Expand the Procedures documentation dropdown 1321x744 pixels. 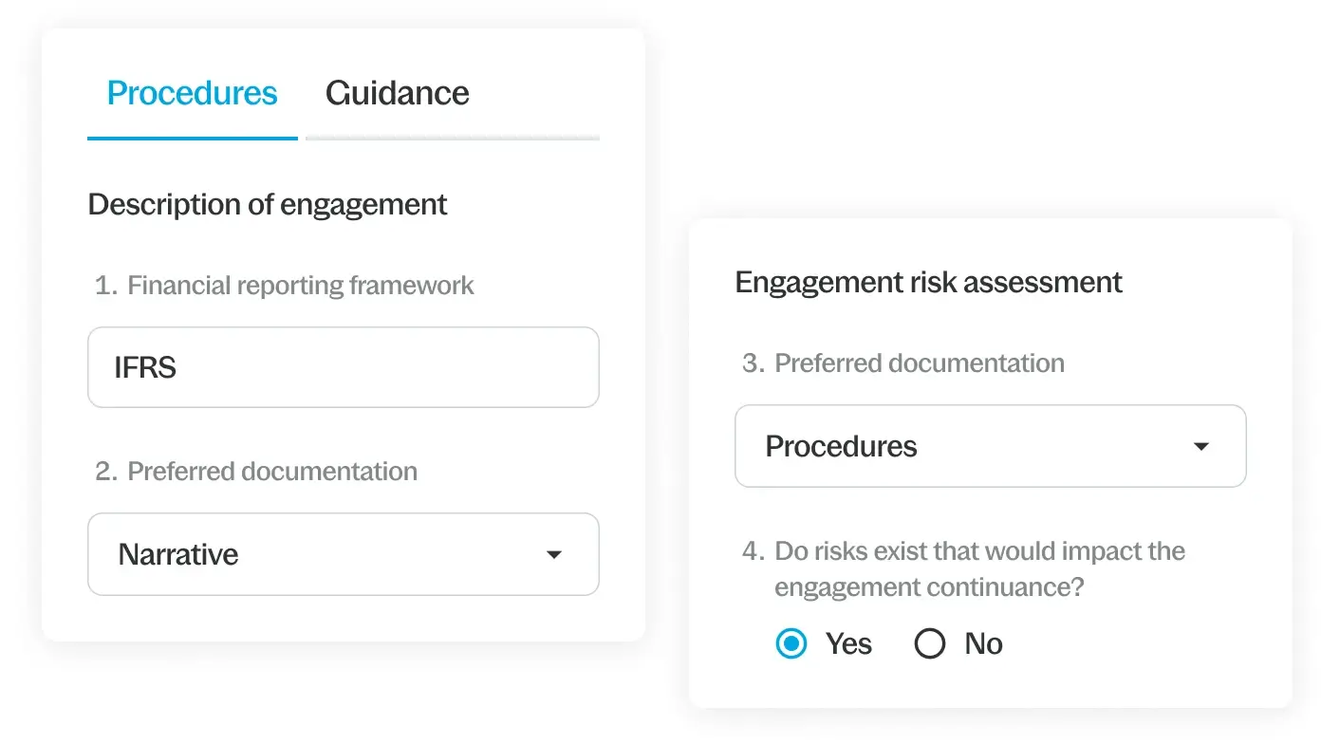[x=990, y=446]
